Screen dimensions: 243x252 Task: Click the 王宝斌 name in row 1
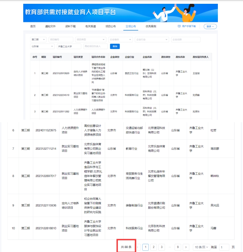(x=196, y=73)
